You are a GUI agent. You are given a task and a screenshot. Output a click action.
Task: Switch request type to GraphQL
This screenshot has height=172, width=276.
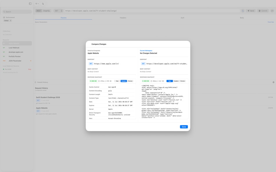coord(46,11)
